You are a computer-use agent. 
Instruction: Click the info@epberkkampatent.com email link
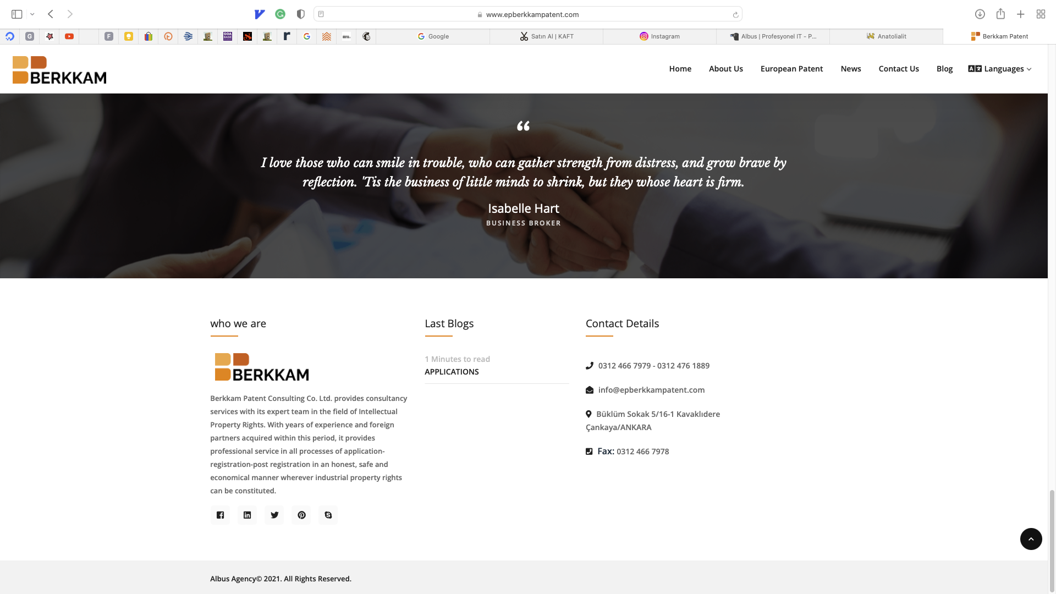[651, 390]
